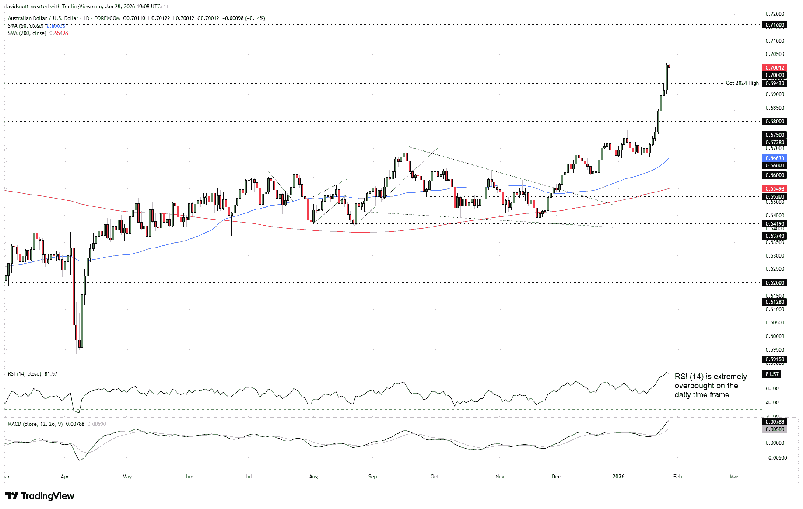This screenshot has height=509, width=803.
Task: Click the 0.63740 price level label
Action: [x=775, y=236]
